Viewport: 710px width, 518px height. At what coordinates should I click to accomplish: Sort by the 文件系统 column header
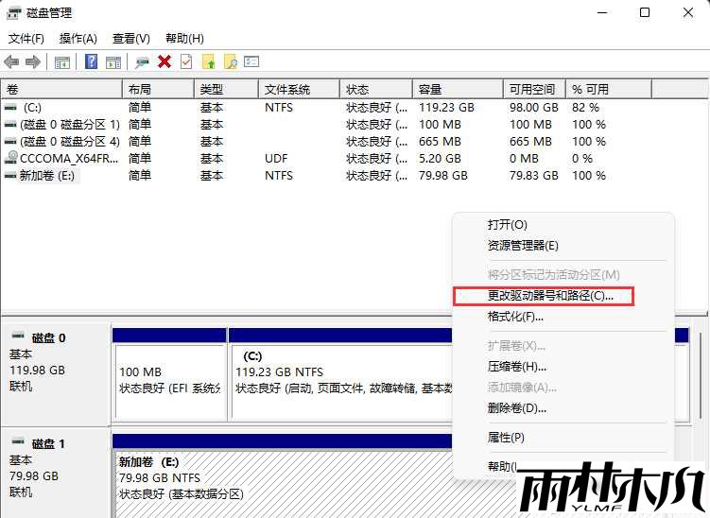[300, 89]
